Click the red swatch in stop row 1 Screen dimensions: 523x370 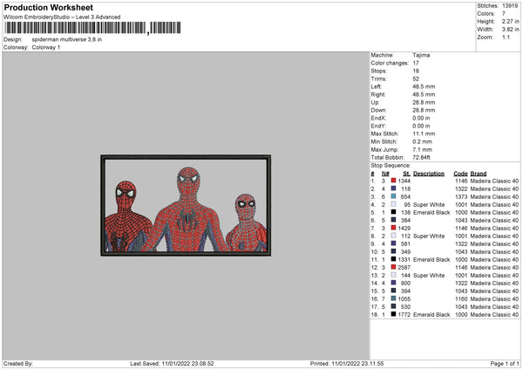394,181
